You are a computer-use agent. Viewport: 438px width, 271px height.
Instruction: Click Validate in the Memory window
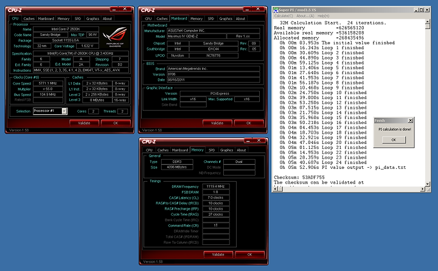218,255
